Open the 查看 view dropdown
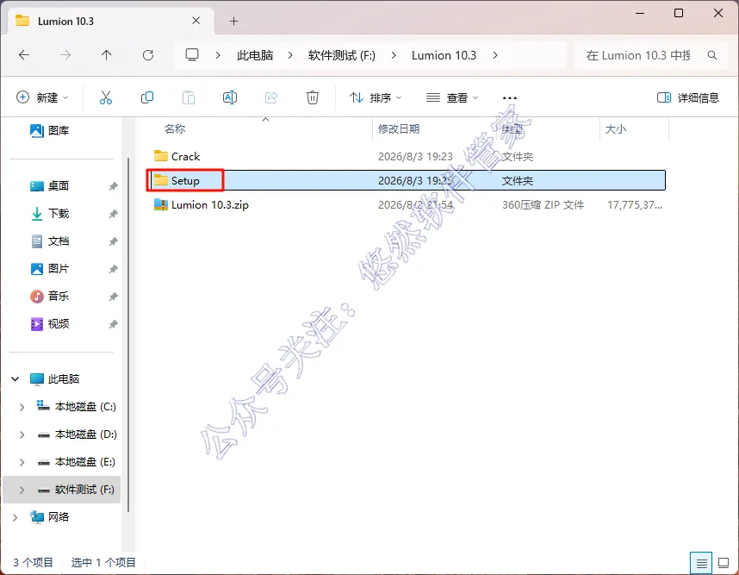Viewport: 739px width, 575px height. [x=452, y=97]
